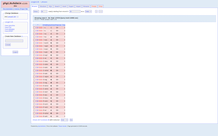
Task: Open the Table view-type dropdown
Action: [88, 12]
